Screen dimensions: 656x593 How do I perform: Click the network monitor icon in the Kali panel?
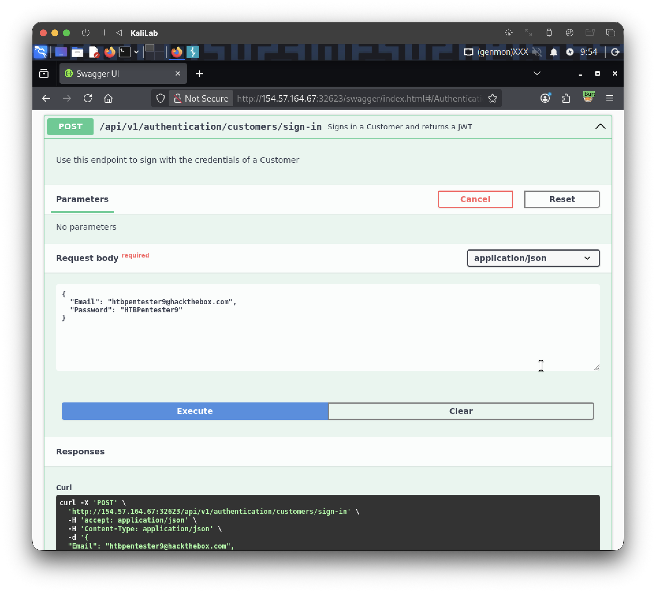[468, 52]
